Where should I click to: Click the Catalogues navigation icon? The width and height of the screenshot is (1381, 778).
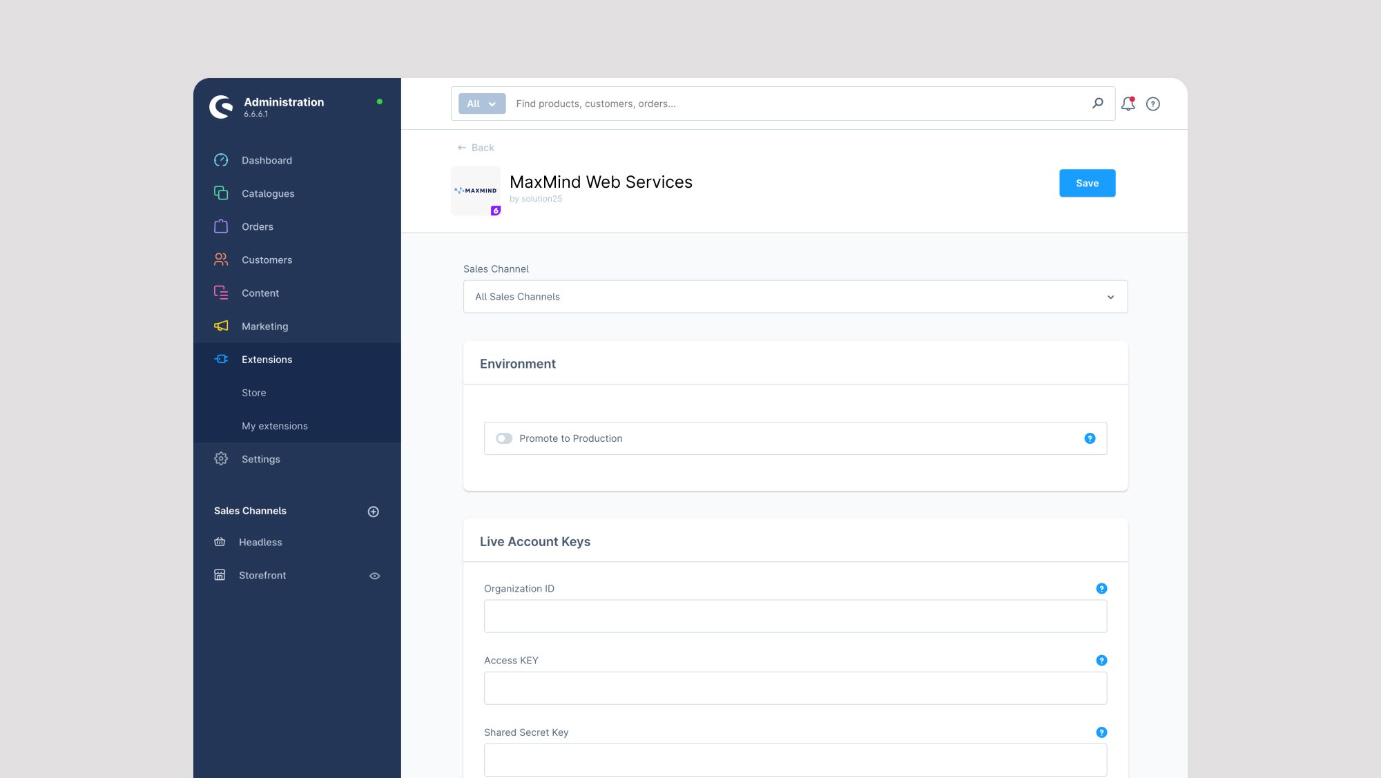220,193
